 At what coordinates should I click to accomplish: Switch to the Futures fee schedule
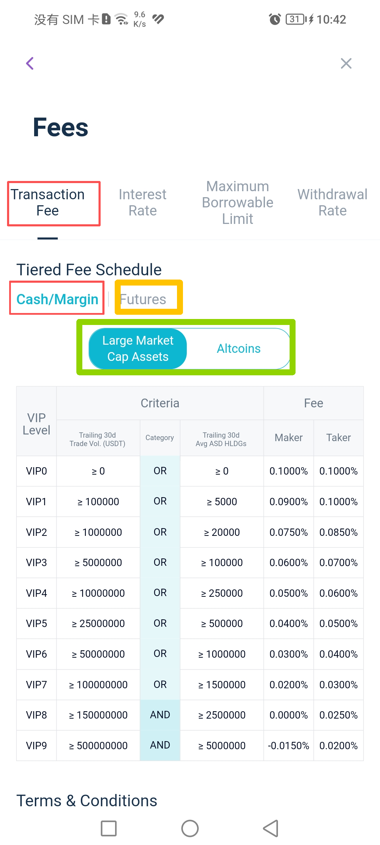[143, 299]
